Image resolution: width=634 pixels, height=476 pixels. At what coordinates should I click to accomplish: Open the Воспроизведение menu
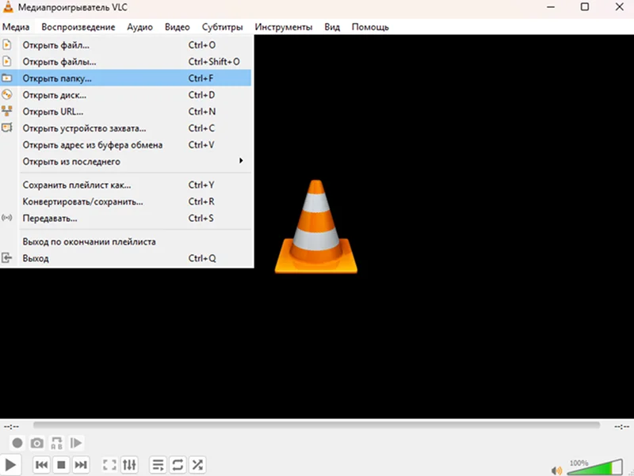point(78,27)
